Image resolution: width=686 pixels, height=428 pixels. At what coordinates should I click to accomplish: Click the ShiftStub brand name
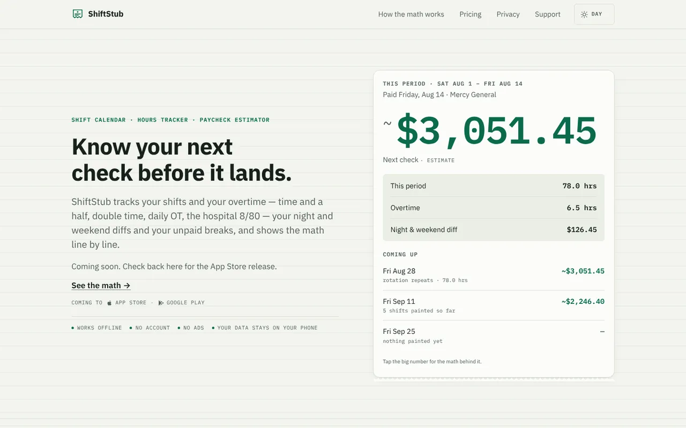[106, 14]
